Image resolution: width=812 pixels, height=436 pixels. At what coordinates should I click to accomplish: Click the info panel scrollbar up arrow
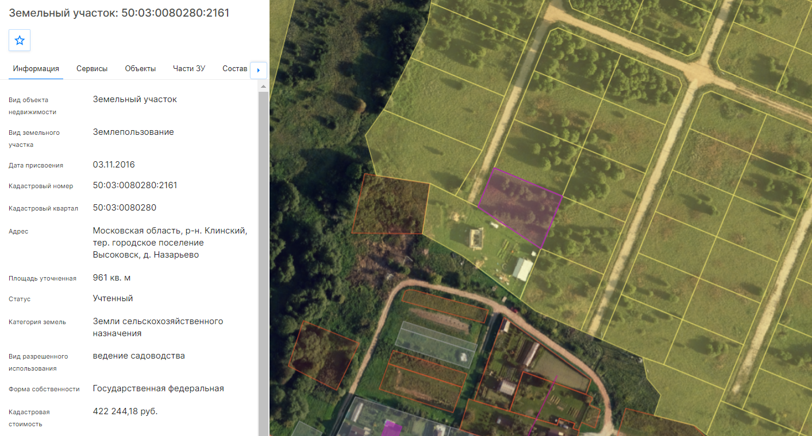click(x=264, y=87)
